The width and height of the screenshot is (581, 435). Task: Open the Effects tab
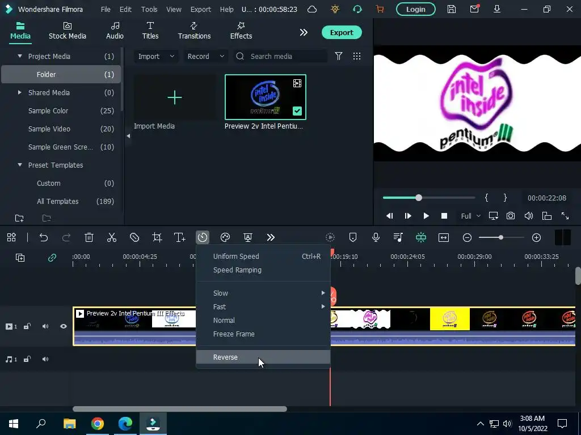click(241, 31)
